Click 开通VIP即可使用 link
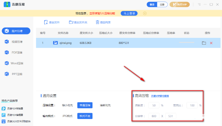The width and height of the screenshot is (222, 126). click(x=160, y=96)
